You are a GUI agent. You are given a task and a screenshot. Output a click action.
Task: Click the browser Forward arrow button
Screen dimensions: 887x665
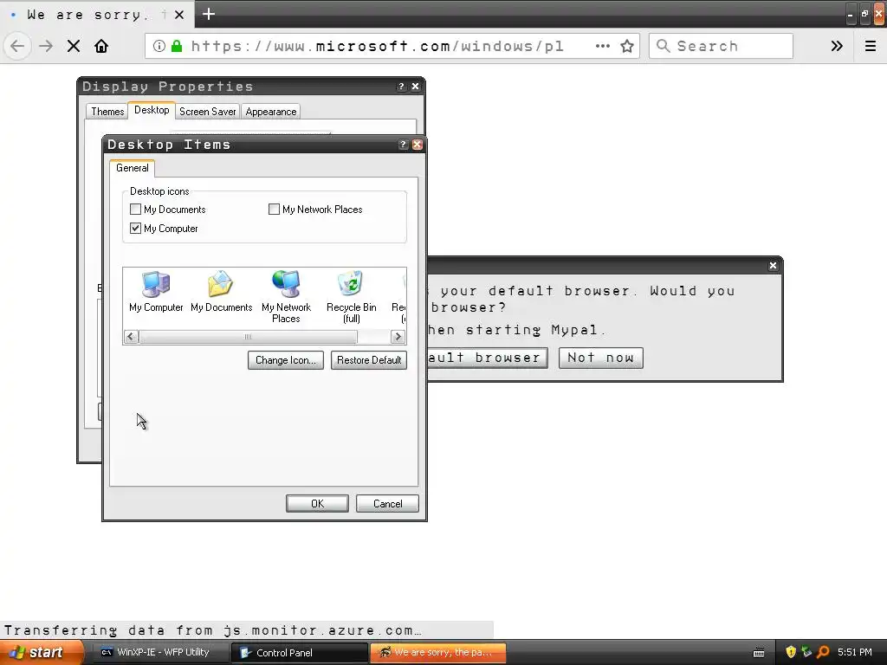tap(46, 46)
